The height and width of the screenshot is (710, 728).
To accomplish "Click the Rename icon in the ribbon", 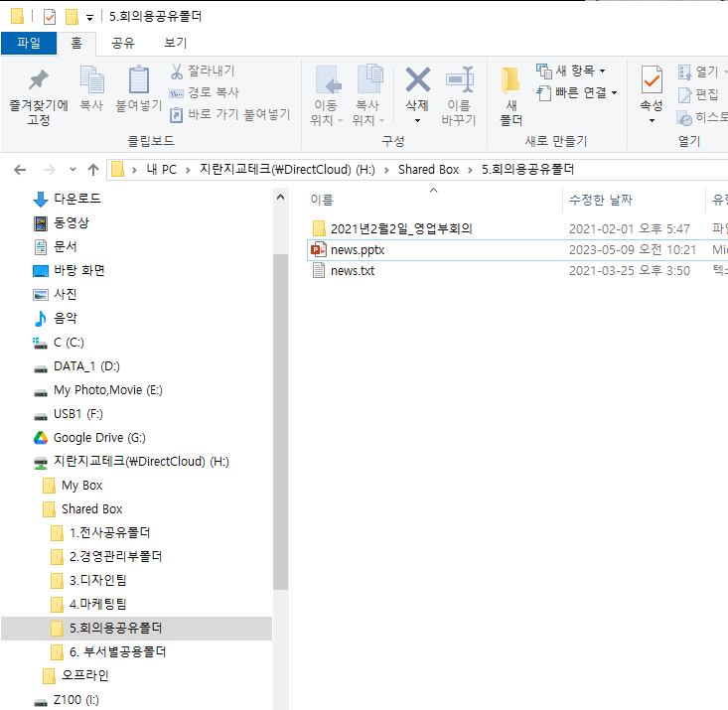I will click(459, 81).
